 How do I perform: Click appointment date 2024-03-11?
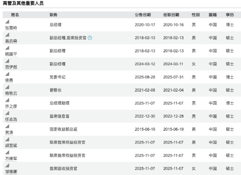173,64
